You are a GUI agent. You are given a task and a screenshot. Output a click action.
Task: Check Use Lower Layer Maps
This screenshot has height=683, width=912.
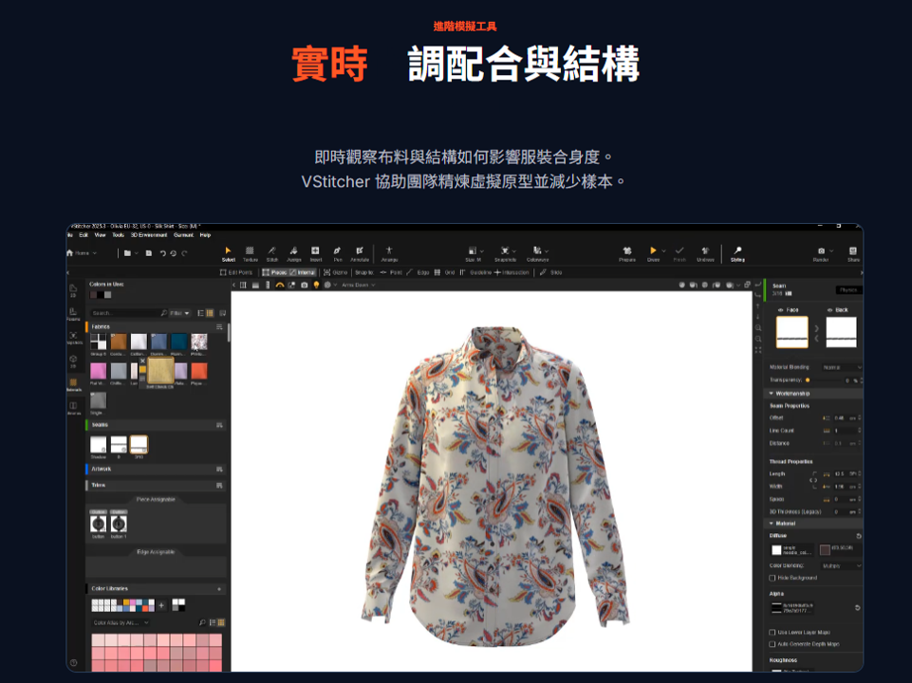772,633
